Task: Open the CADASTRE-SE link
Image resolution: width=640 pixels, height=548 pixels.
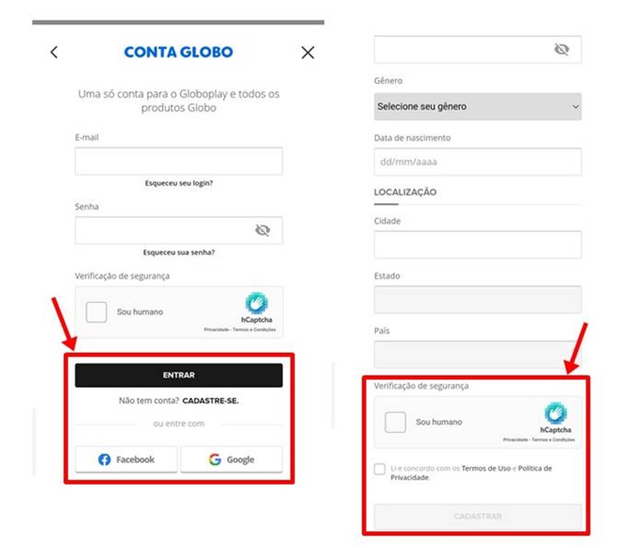Action: coord(211,401)
